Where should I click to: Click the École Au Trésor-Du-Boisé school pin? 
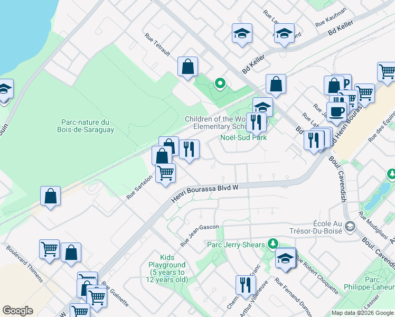point(350,227)
